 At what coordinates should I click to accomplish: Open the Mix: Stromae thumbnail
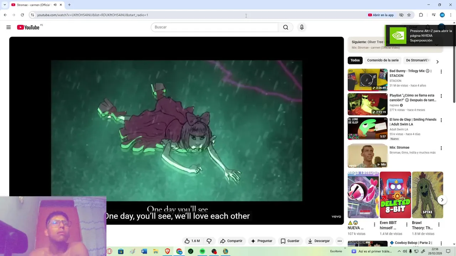pos(367,156)
